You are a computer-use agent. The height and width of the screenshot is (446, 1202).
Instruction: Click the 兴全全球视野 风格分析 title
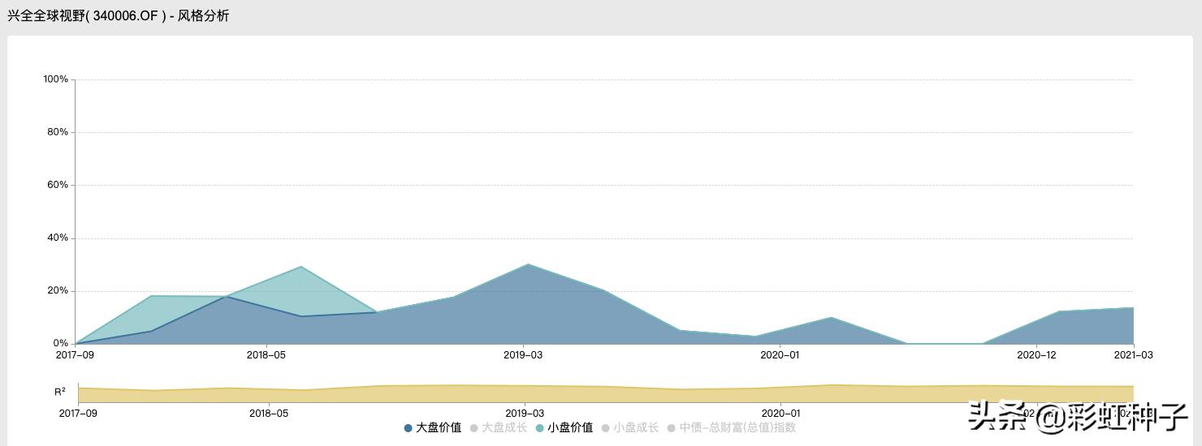119,15
